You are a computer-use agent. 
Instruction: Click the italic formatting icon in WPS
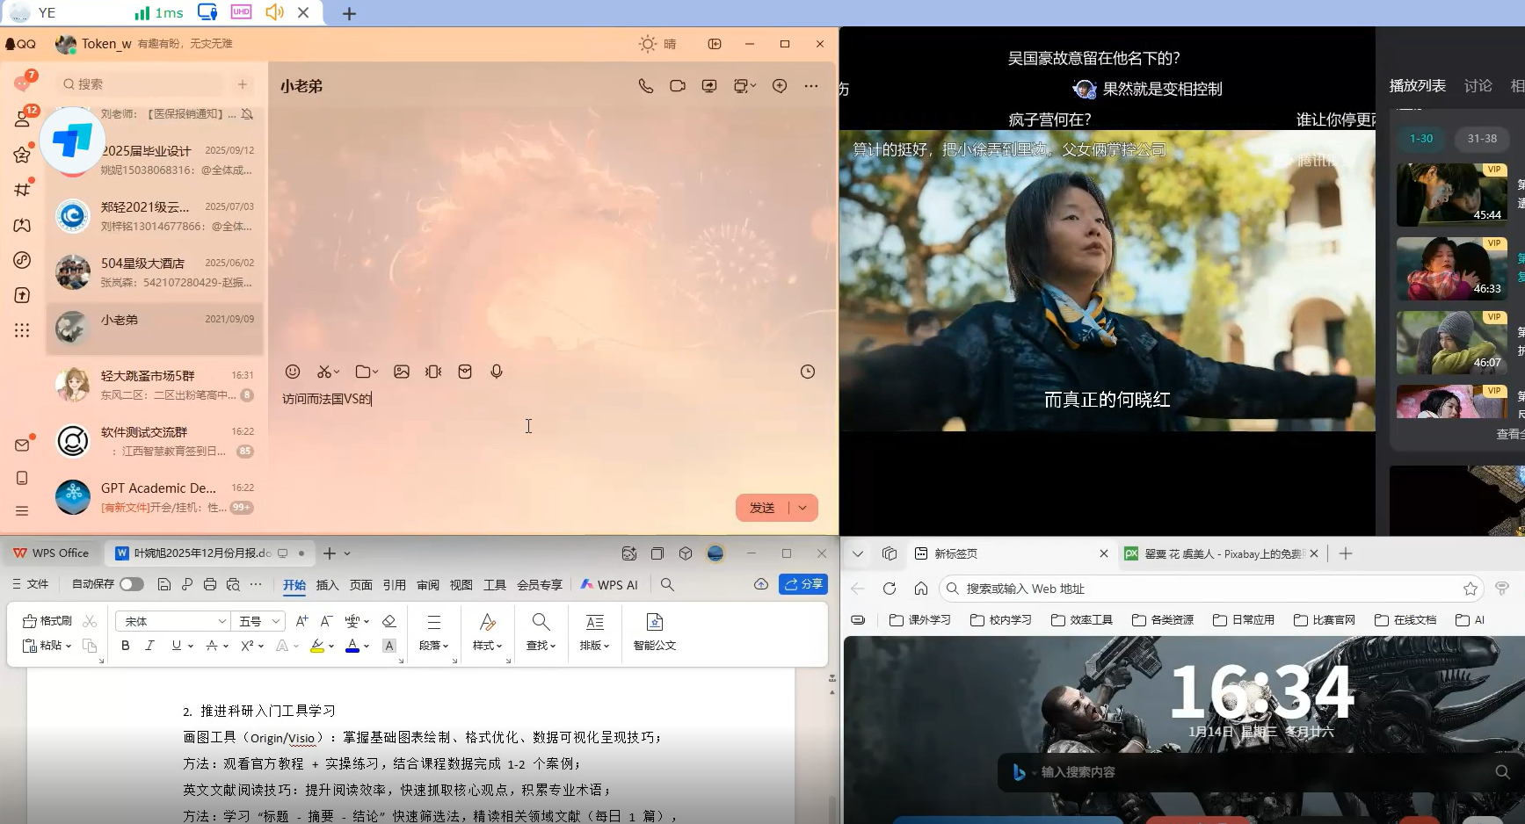(x=149, y=646)
